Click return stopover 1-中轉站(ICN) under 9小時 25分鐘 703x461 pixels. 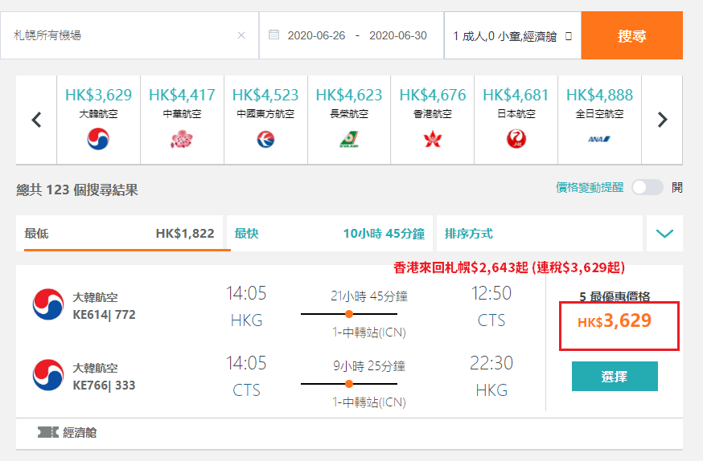point(369,402)
